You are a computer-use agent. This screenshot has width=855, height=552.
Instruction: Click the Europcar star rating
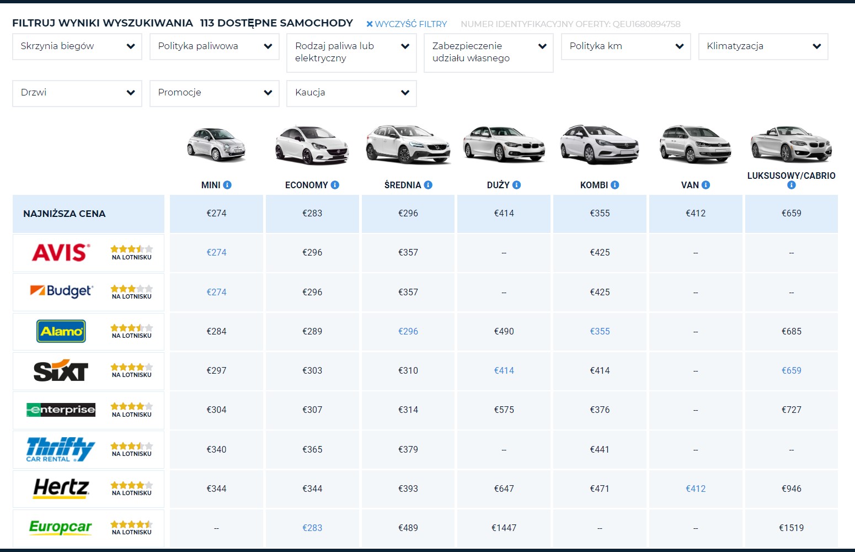point(132,524)
